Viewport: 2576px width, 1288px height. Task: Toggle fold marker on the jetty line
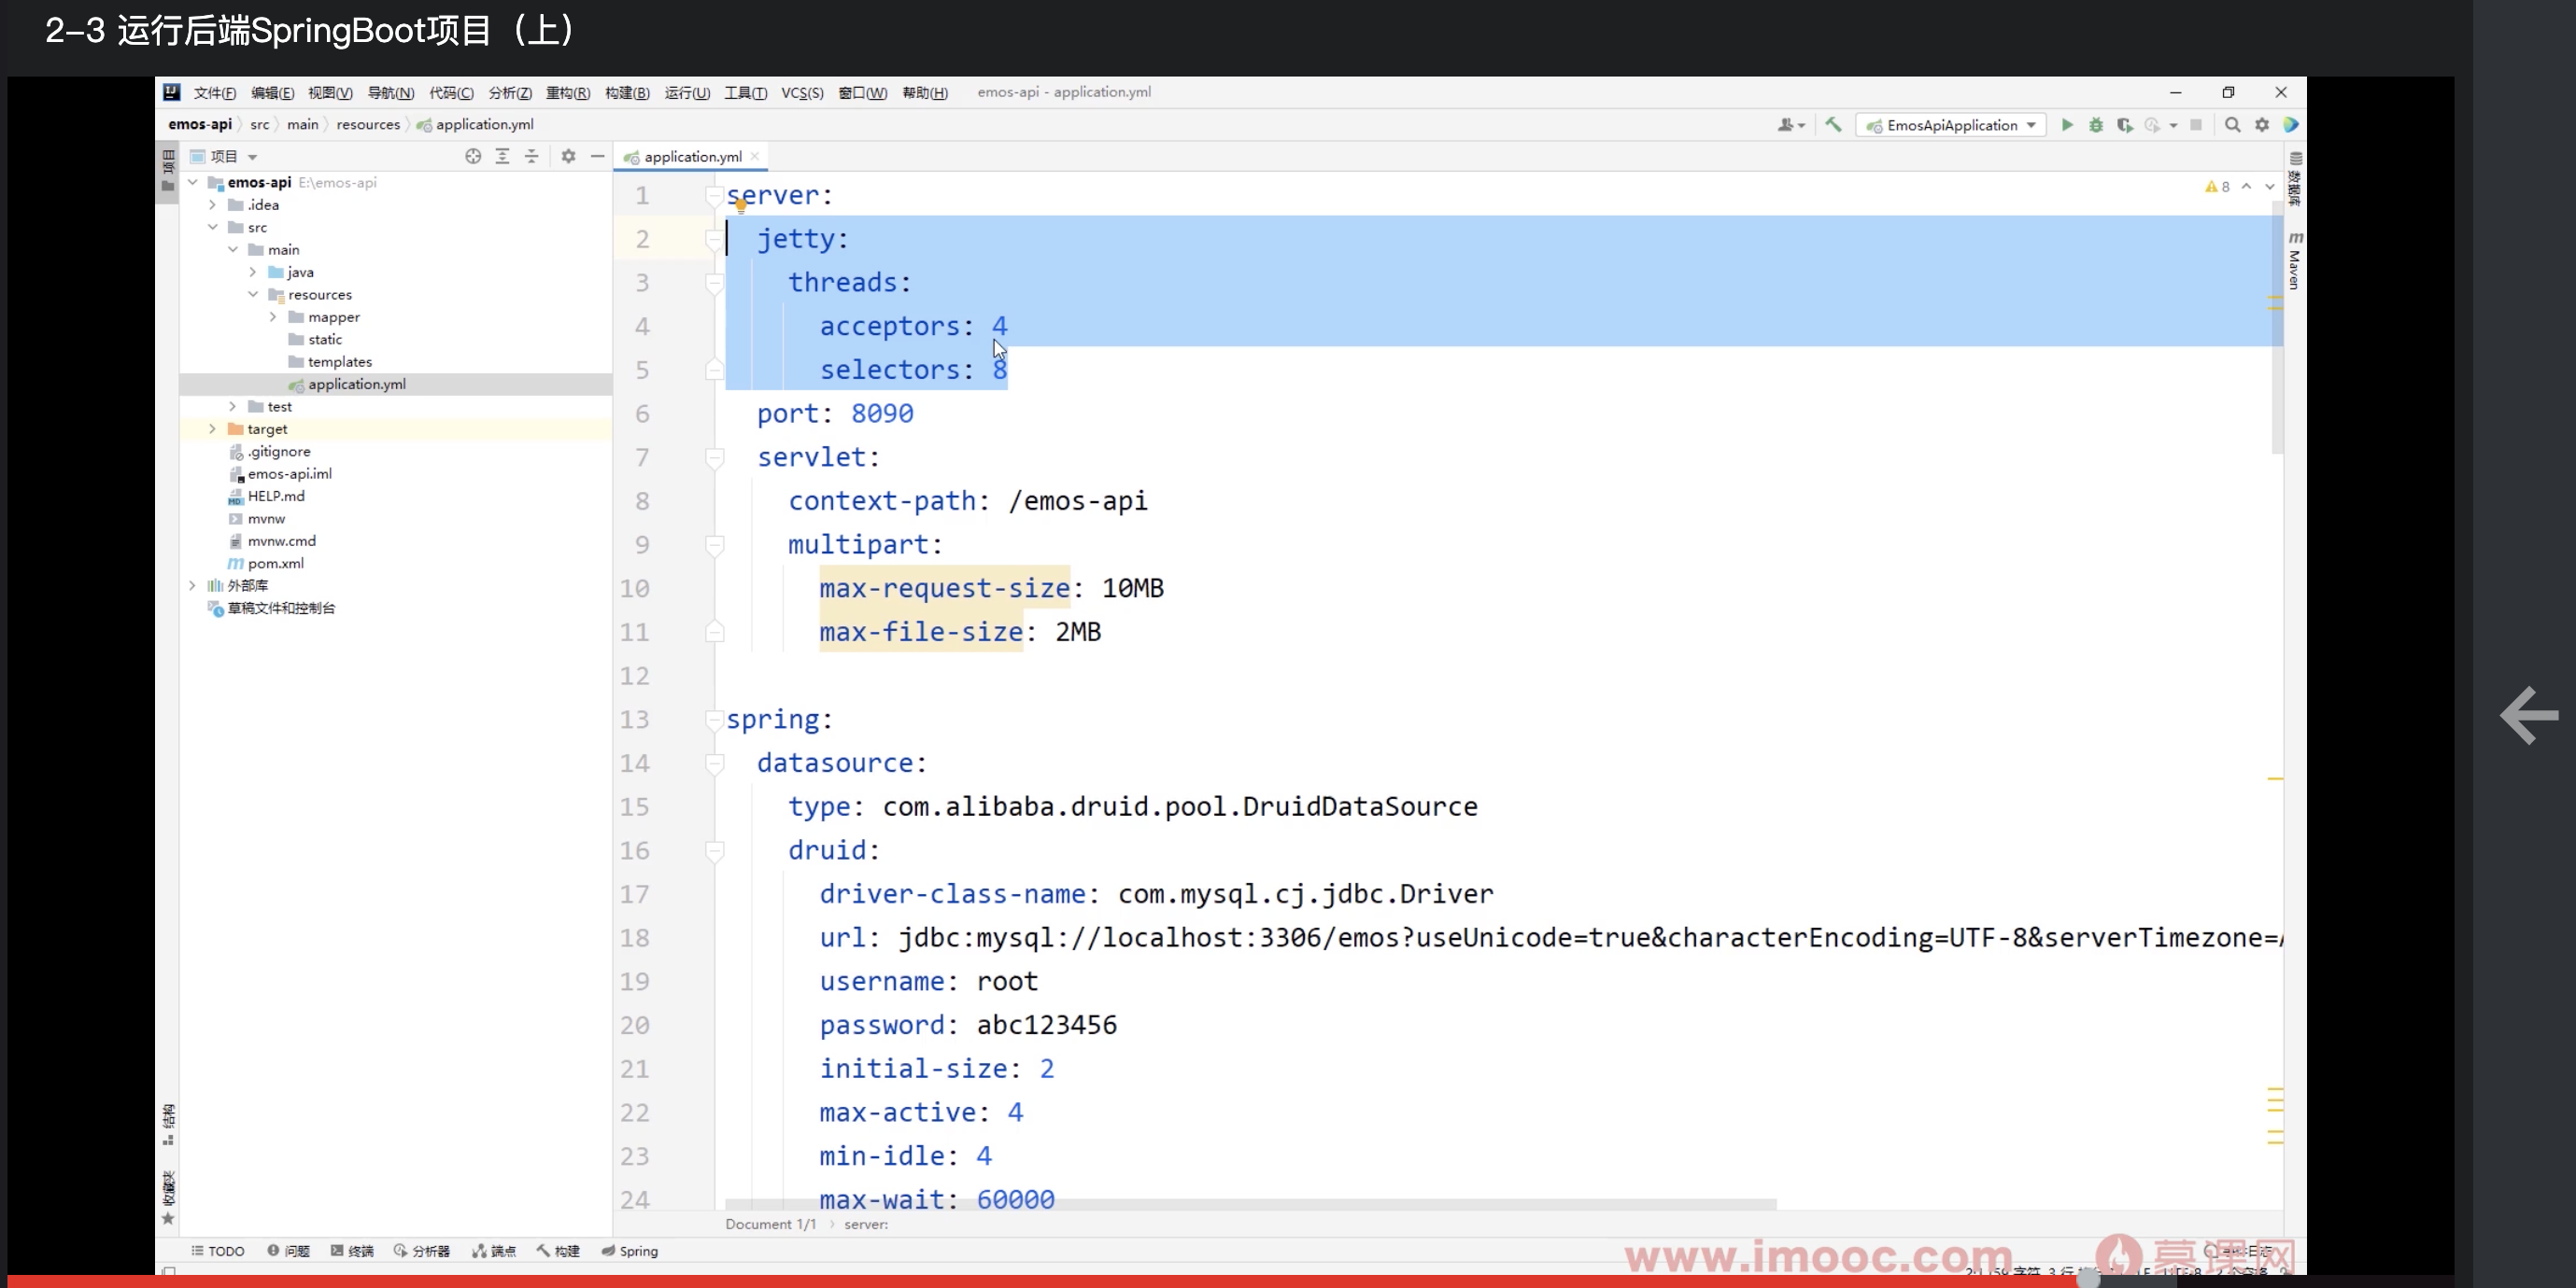coord(714,239)
